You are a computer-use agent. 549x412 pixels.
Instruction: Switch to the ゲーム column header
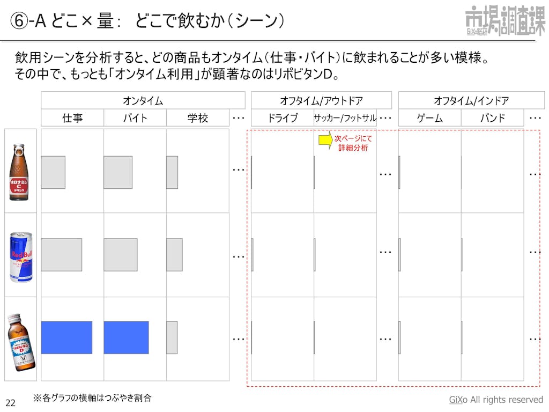428,117
